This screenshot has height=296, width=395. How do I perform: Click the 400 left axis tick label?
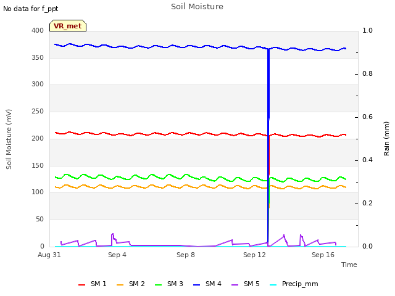(x=38, y=30)
